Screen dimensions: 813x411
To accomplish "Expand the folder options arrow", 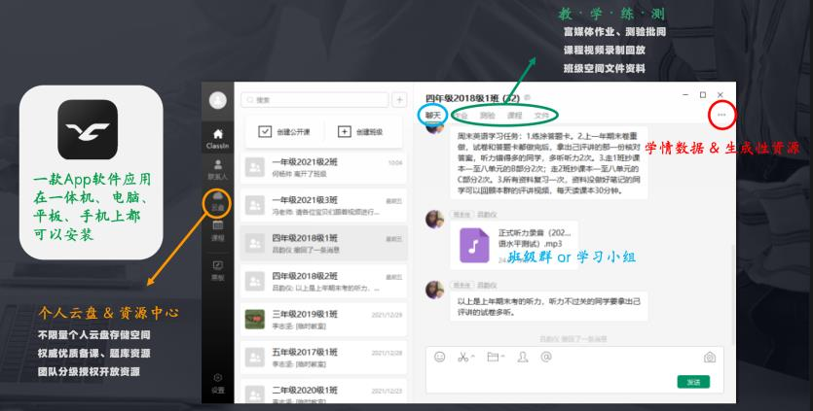I will click(502, 357).
